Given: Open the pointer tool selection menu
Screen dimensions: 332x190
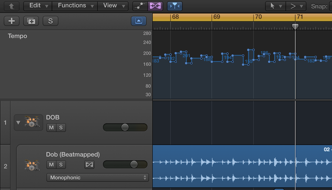Looking at the screenshot, I should point(274,6).
